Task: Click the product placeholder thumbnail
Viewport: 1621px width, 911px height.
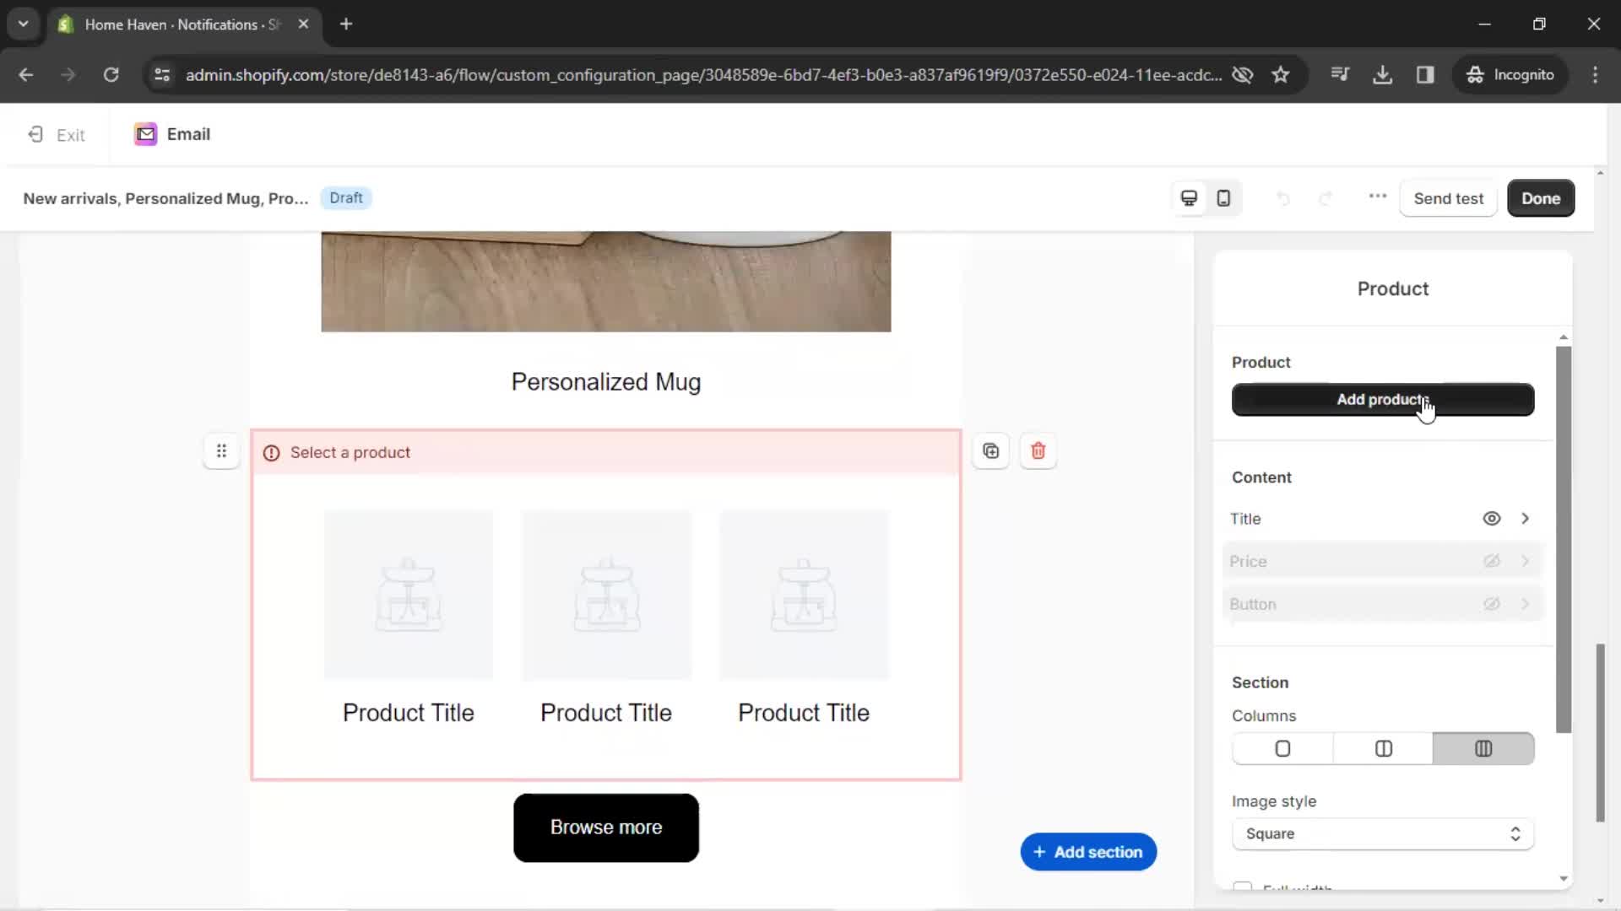Action: (409, 594)
